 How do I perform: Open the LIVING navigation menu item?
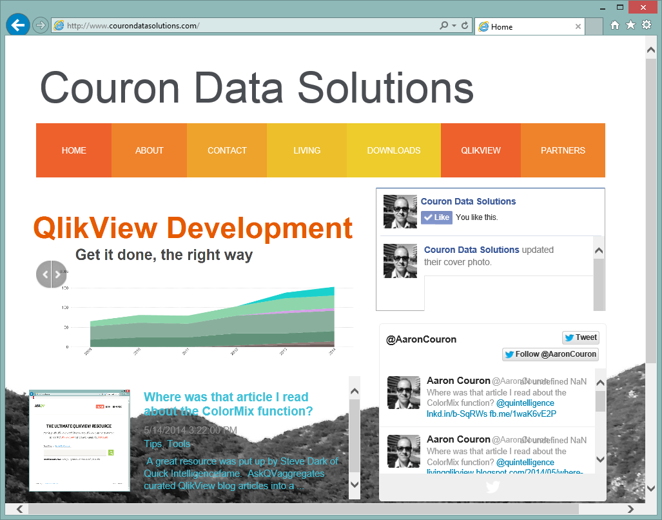(x=307, y=150)
